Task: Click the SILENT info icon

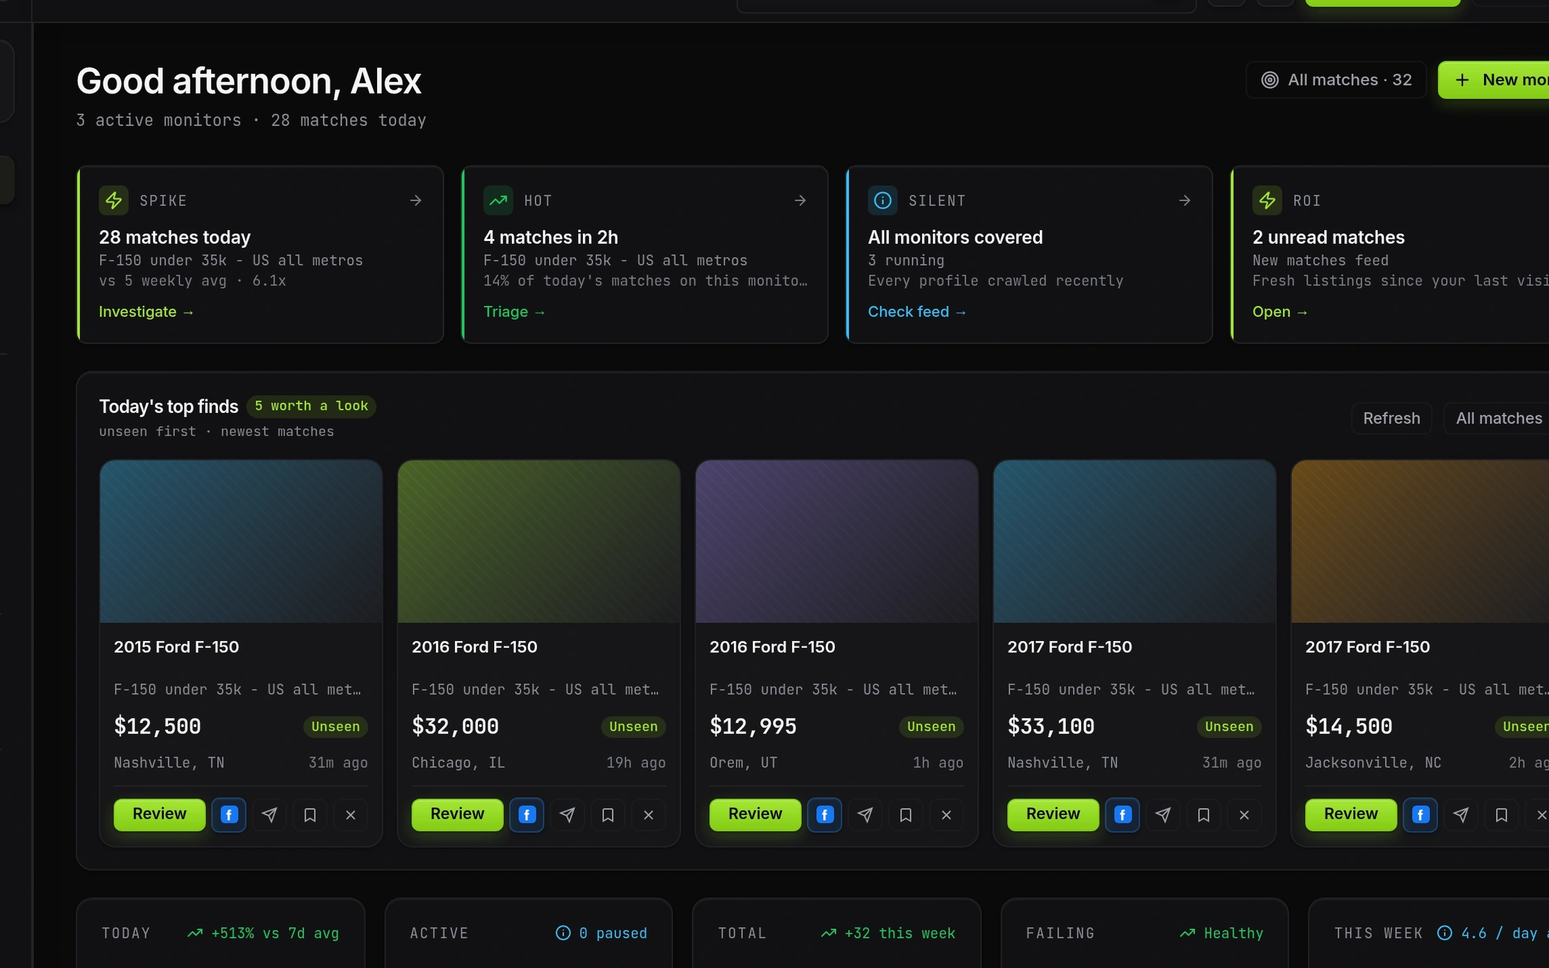Action: 883,201
